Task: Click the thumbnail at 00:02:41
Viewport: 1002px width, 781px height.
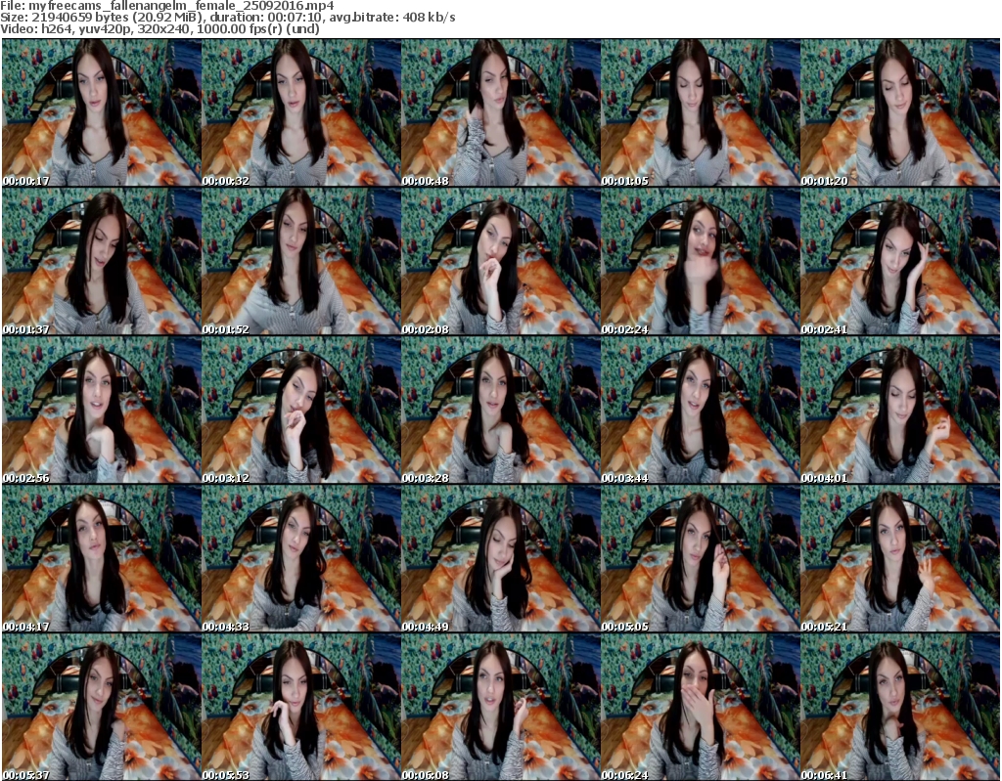Action: (899, 262)
